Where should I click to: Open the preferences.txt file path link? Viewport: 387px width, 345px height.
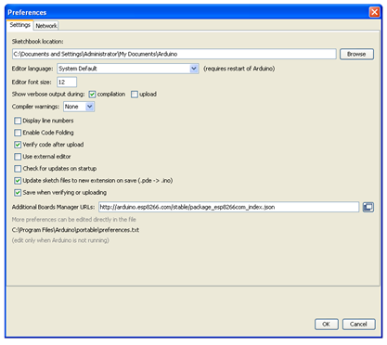tap(75, 230)
